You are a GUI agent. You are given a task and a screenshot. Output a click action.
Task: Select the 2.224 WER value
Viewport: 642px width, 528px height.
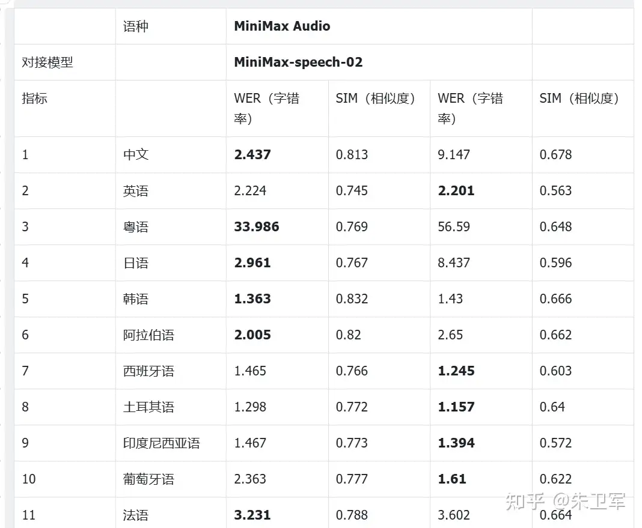click(x=249, y=190)
